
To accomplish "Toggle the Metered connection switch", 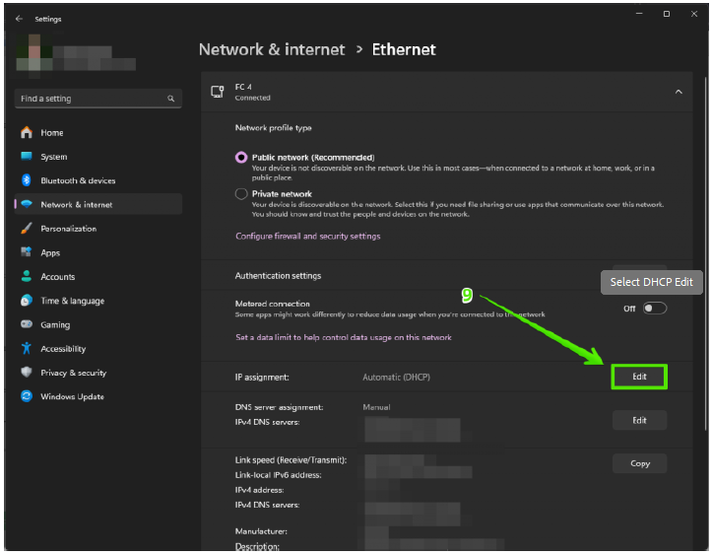I will click(x=654, y=309).
